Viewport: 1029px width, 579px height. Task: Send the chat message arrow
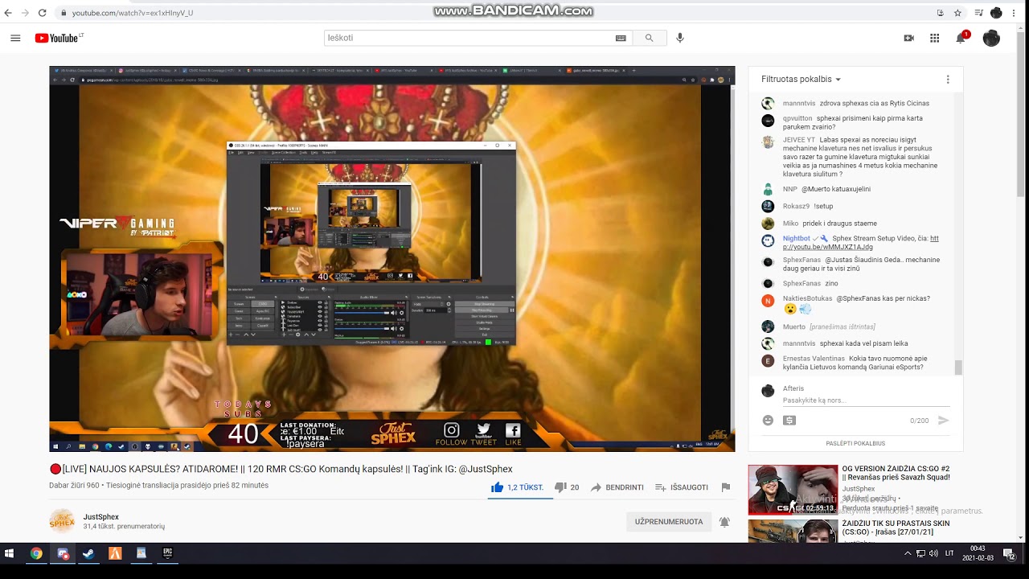point(944,420)
